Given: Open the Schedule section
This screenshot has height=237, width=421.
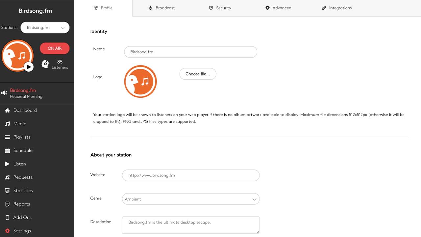Looking at the screenshot, I should (x=23, y=150).
